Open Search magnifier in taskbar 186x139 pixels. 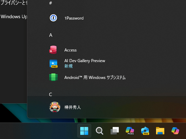click(x=100, y=131)
